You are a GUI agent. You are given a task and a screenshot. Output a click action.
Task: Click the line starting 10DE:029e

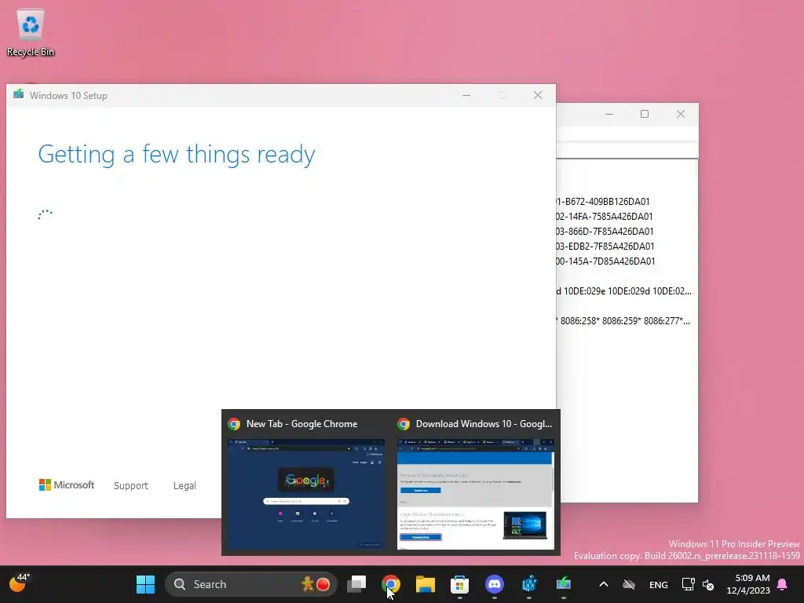click(x=624, y=291)
